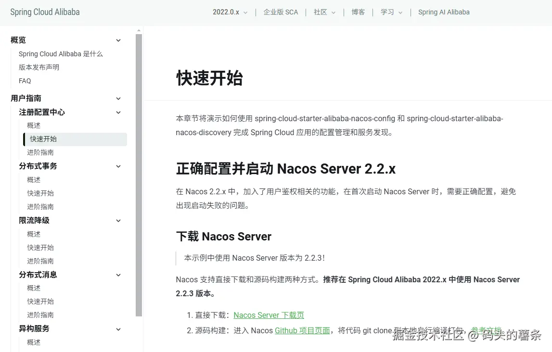Collapse the 概览 section chevron
Image resolution: width=552 pixels, height=352 pixels.
click(118, 40)
